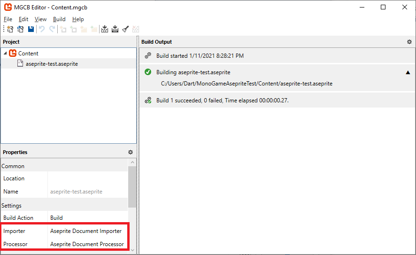Save the project with the floppy icon
416x255 pixels.
[31, 29]
